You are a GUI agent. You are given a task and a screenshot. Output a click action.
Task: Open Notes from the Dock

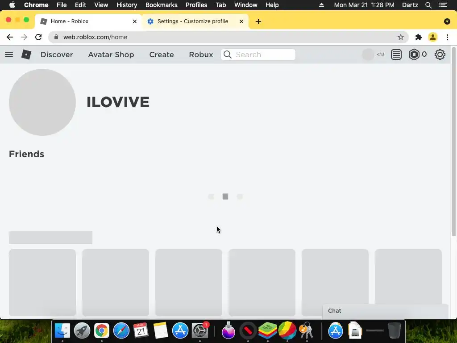point(161,331)
